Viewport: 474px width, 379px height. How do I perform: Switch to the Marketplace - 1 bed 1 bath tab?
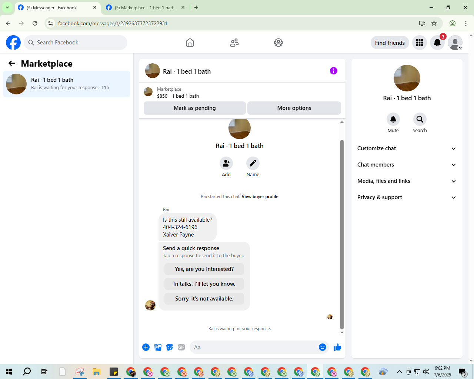(x=145, y=7)
